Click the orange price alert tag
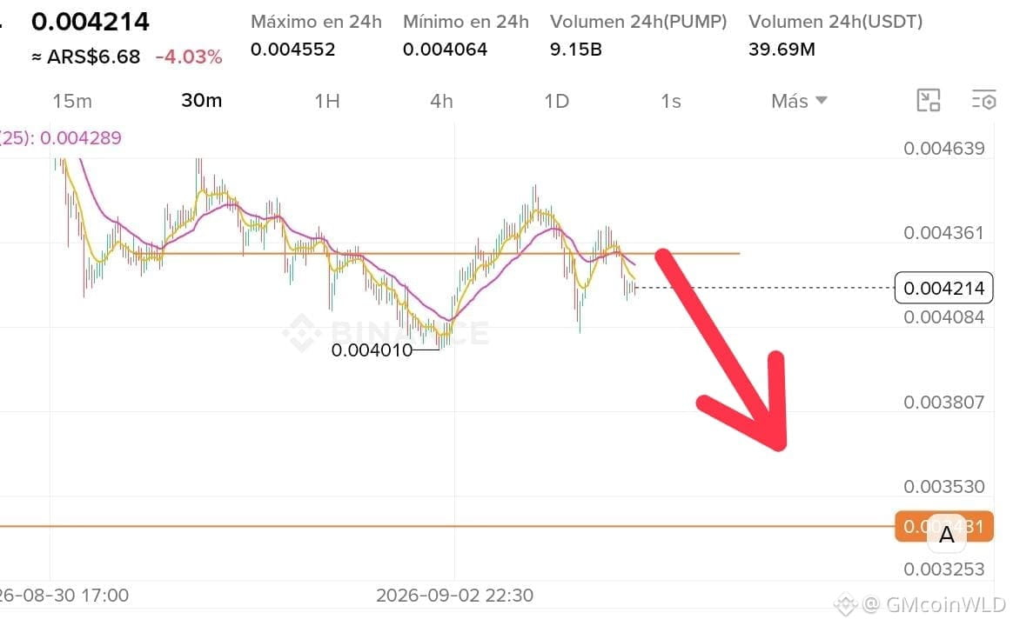The width and height of the screenshot is (1013, 626). 944,527
